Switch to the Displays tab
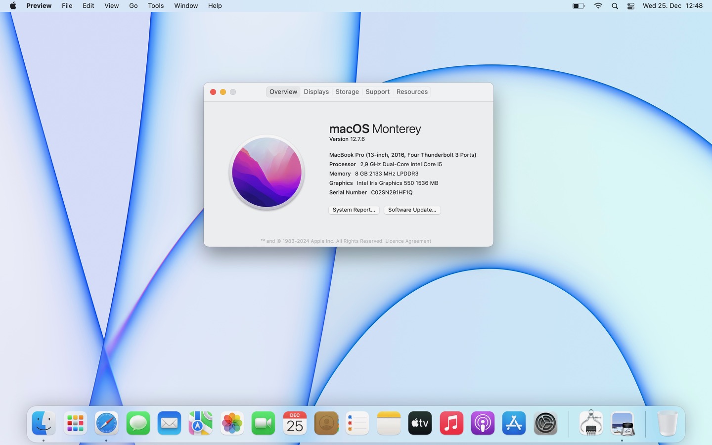712x445 pixels. click(x=316, y=92)
